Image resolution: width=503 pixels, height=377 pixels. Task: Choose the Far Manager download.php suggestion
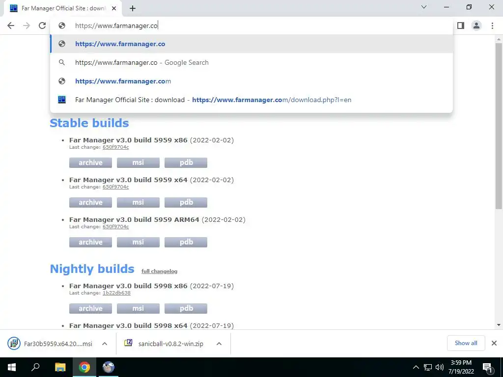click(251, 100)
